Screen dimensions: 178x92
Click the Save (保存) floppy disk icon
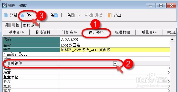[x=23, y=15]
